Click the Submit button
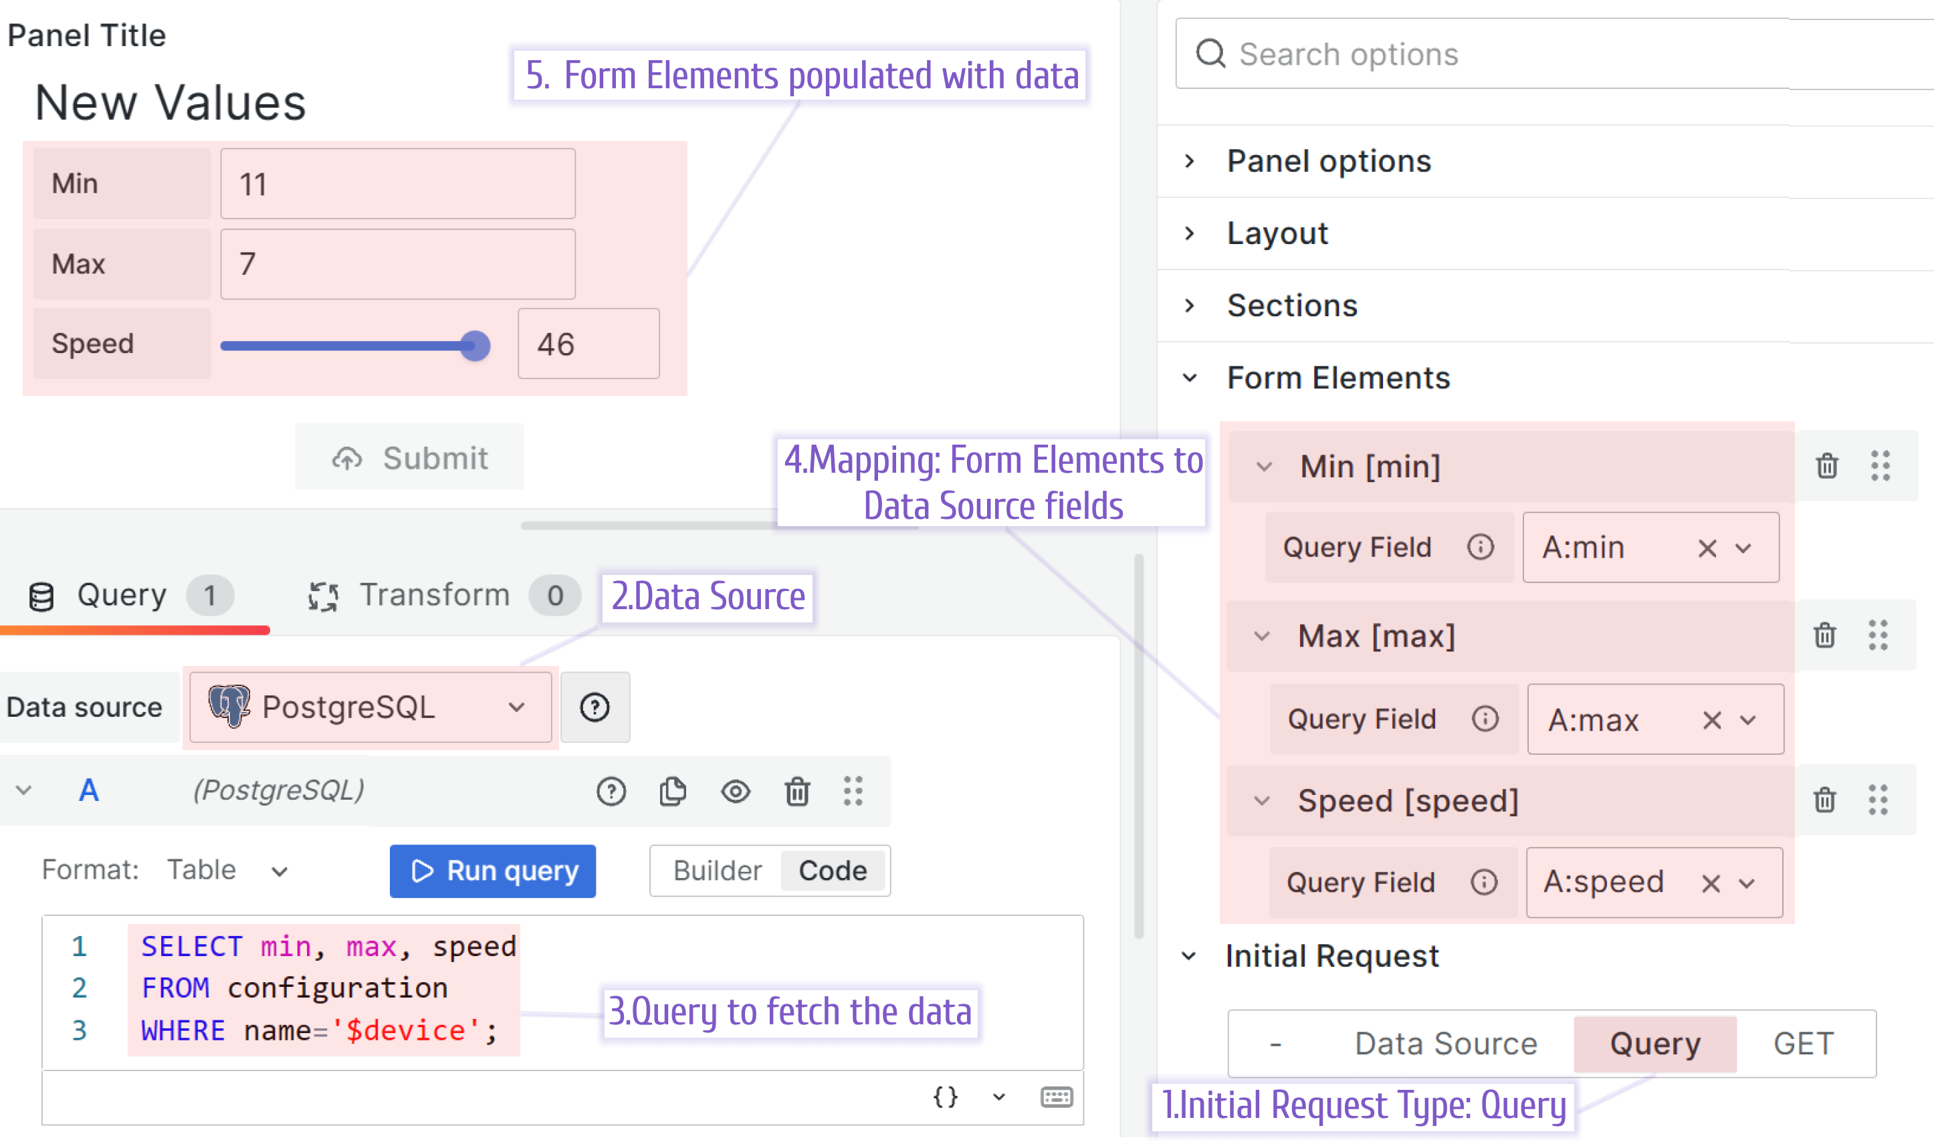The height and width of the screenshot is (1144, 1934). tap(409, 457)
